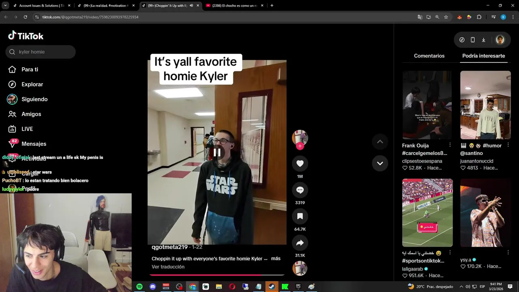Open Chrome media controls icon
The width and height of the screenshot is (519, 292).
point(493,17)
